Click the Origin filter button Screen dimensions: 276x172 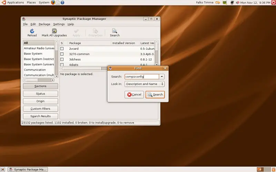click(x=40, y=101)
